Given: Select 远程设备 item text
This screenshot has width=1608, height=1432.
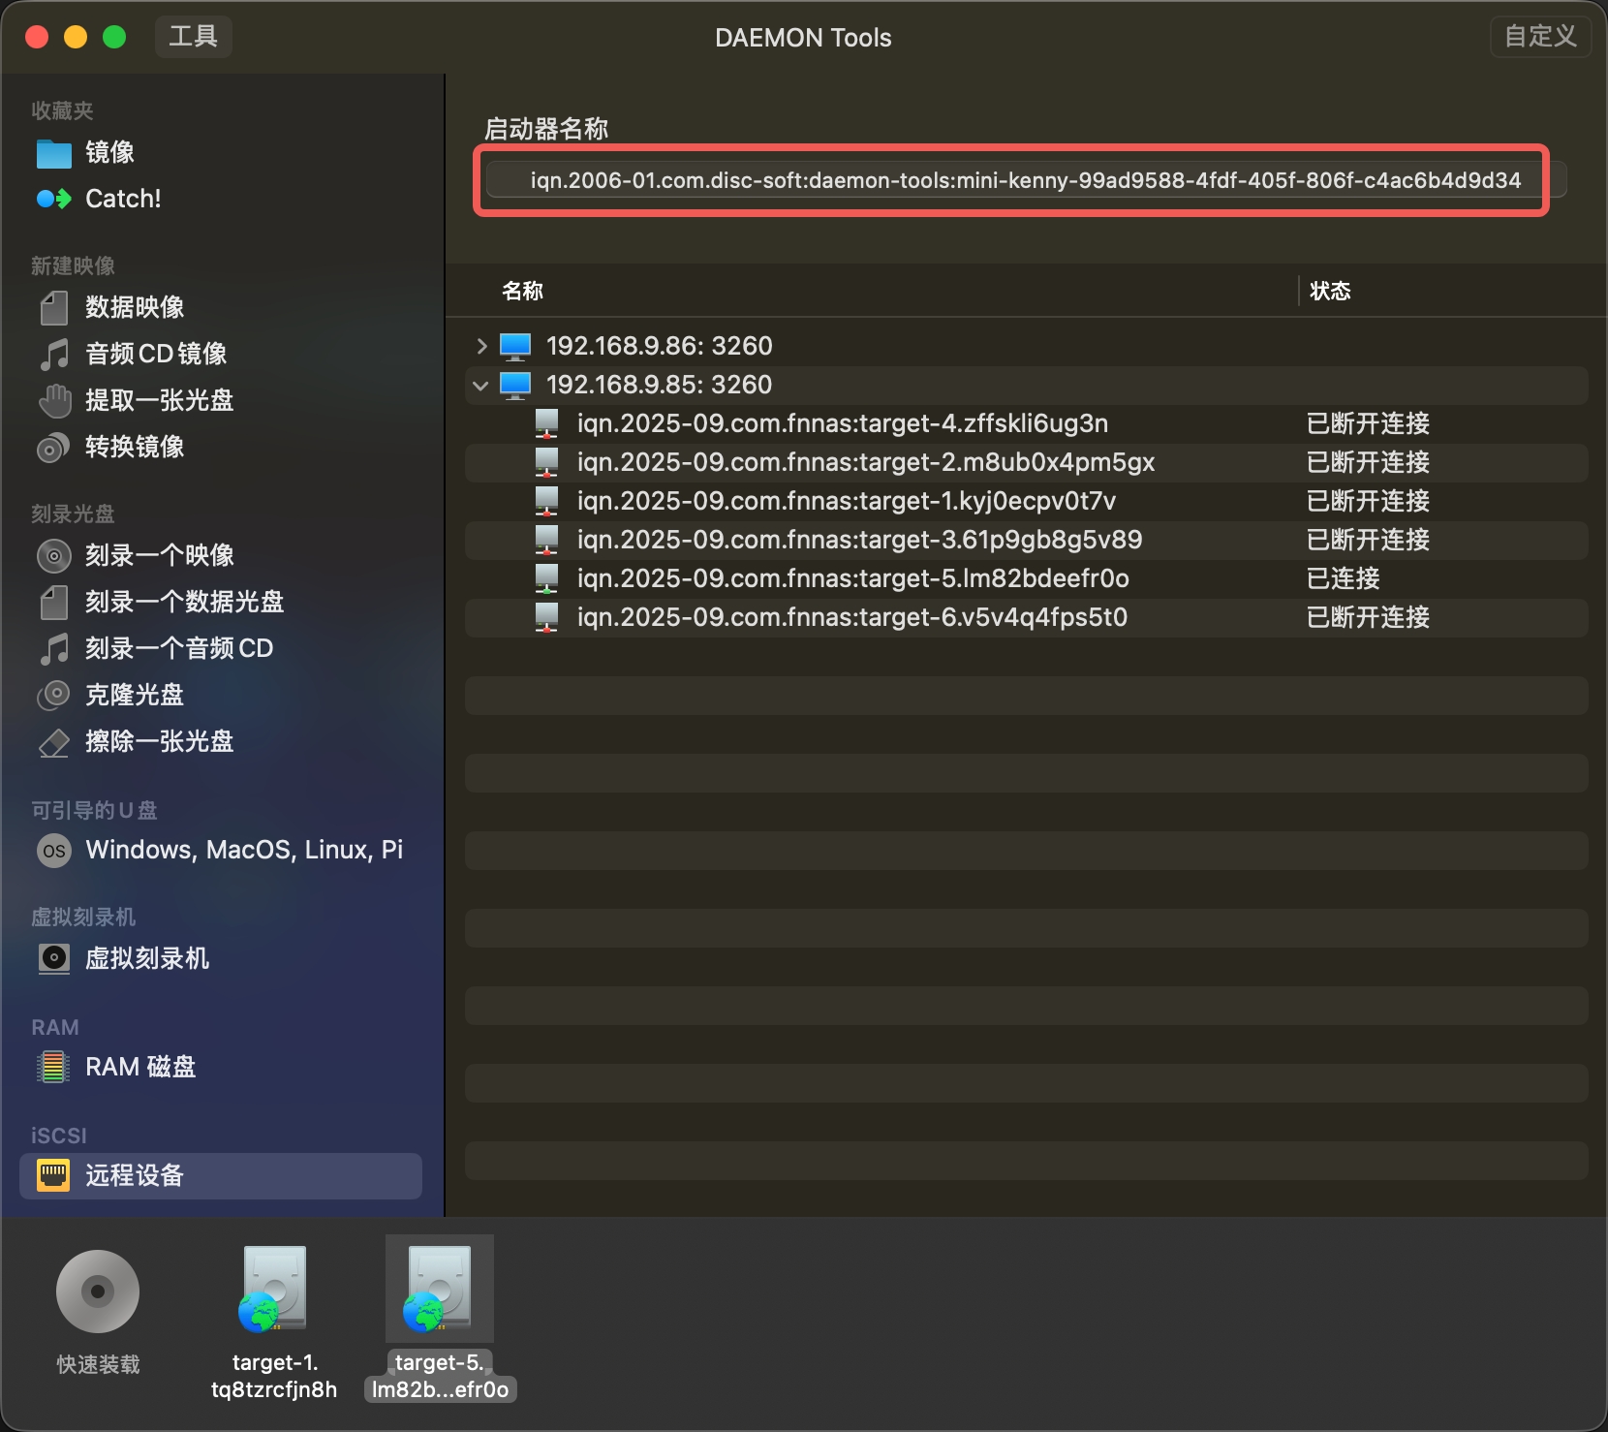Looking at the screenshot, I should point(135,1176).
